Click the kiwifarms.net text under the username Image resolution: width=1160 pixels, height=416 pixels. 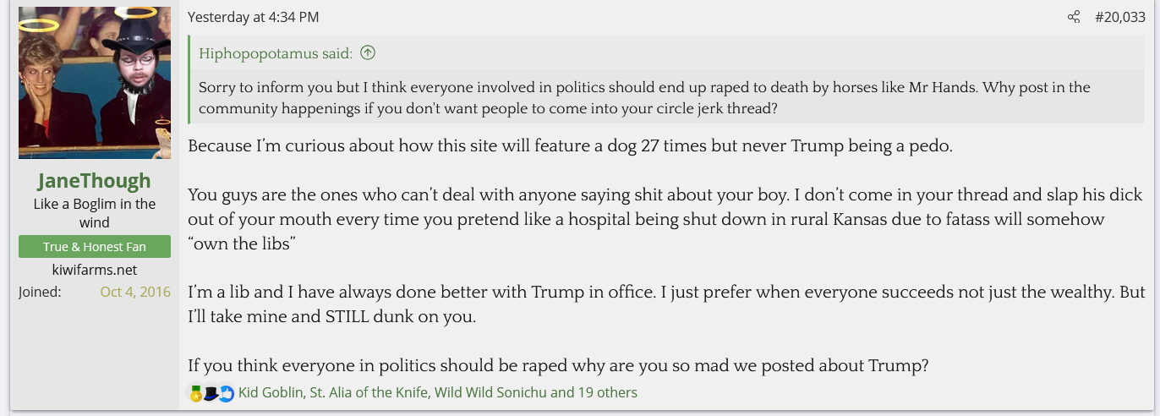coord(95,270)
